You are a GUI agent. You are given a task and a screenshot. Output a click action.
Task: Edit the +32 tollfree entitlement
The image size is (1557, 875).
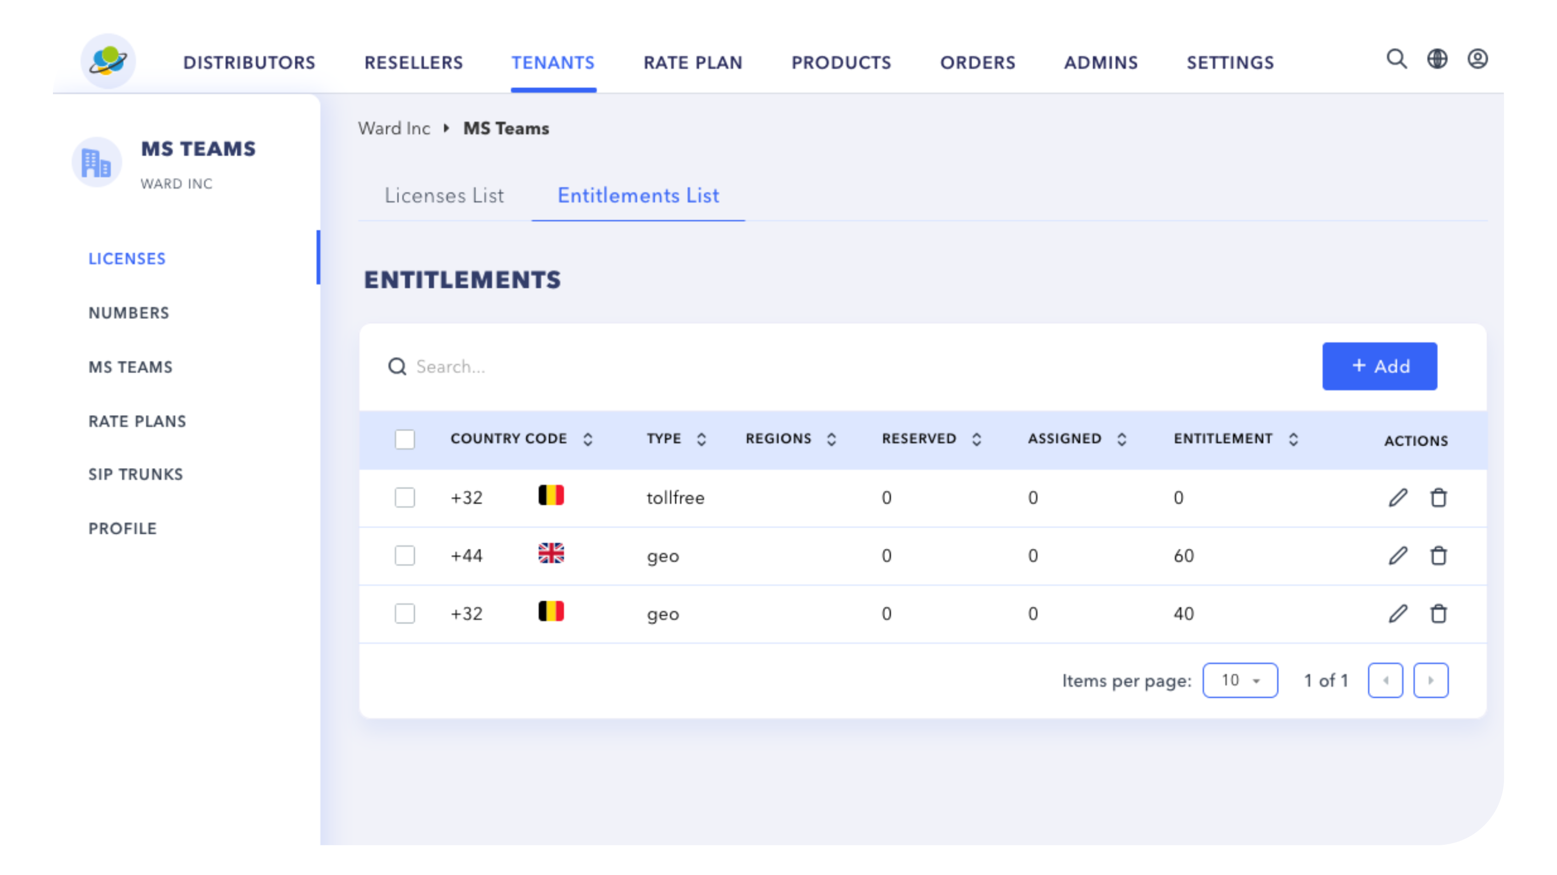(1398, 497)
